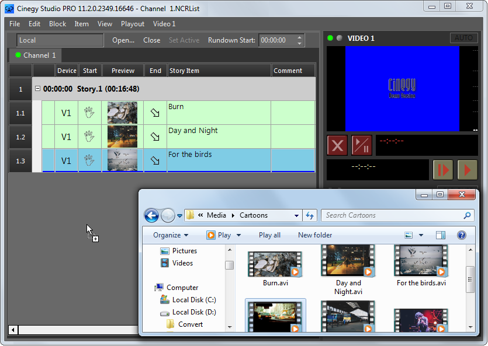Screen dimensions: 488x346
Task: Click the Open... button
Action: [123, 40]
